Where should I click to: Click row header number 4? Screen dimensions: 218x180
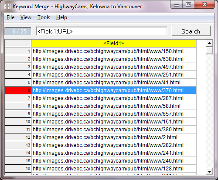tap(18, 75)
